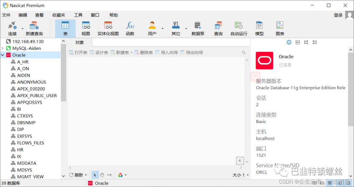
Task: Select the Objects (对象) tab
Action: [x=79, y=42]
